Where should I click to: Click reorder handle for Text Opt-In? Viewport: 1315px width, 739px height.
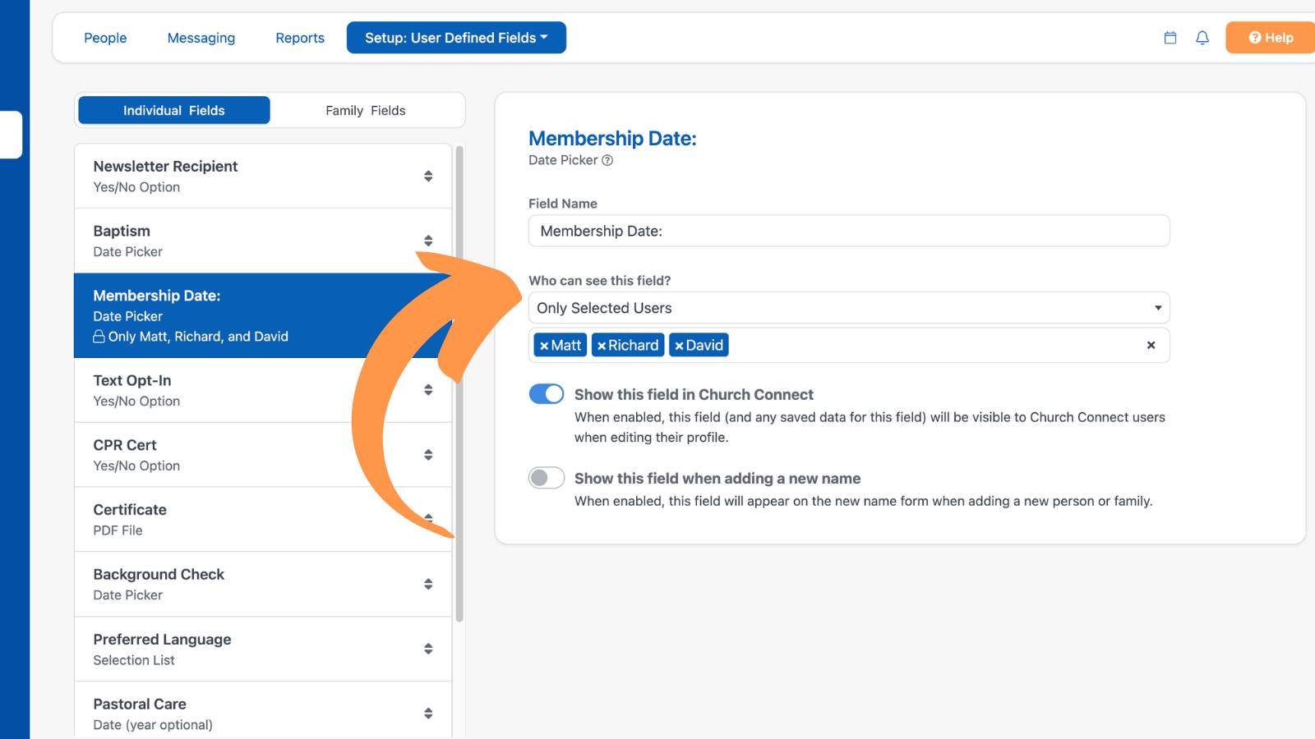tap(428, 390)
